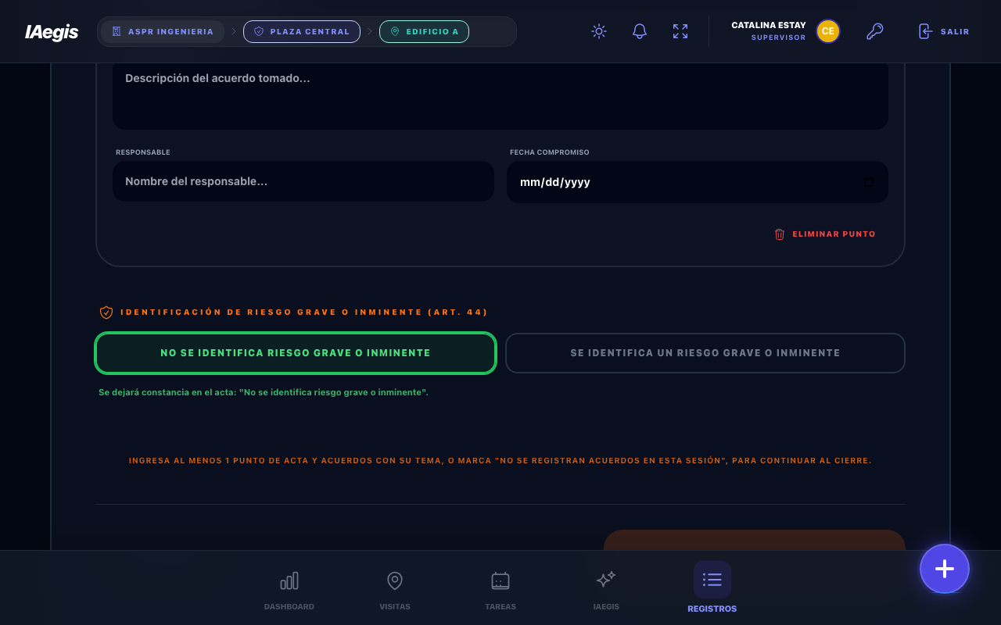Open Dashboard tab

[x=289, y=591]
